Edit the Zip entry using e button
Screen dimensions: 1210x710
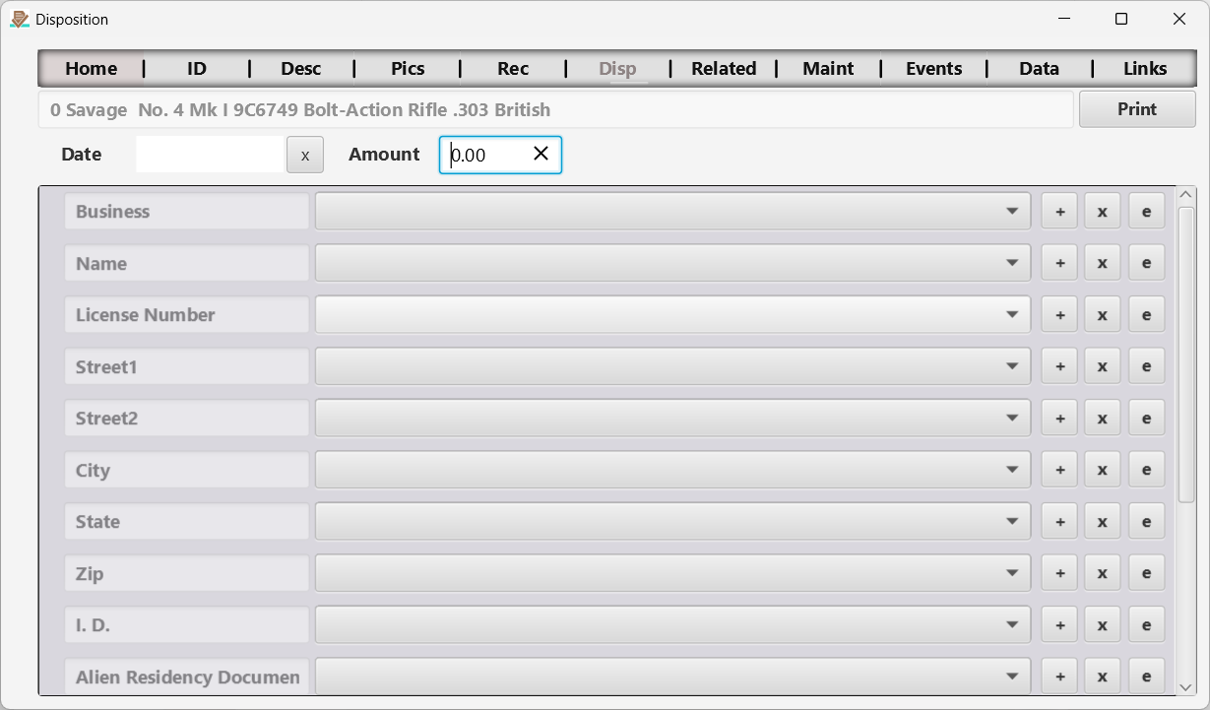point(1146,573)
